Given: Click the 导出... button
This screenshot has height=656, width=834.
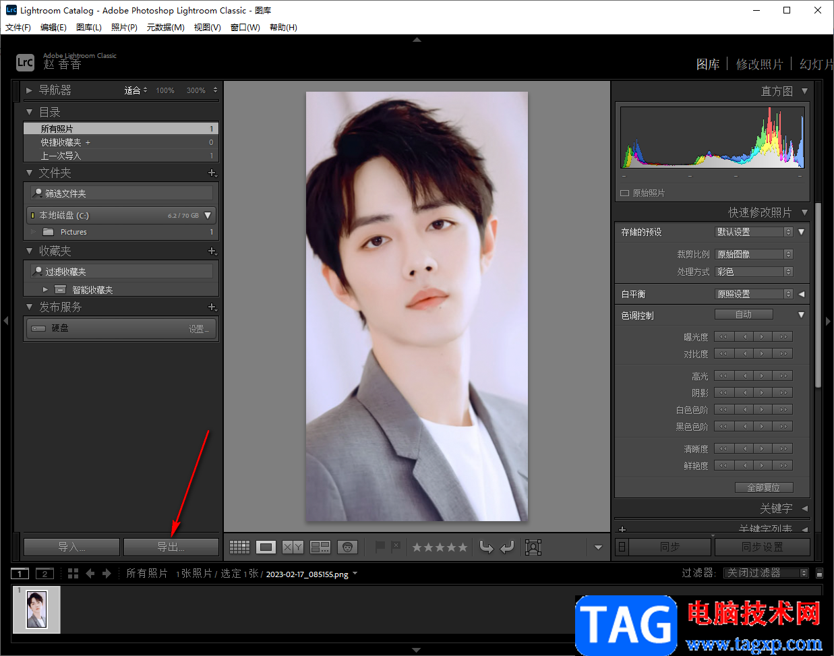Looking at the screenshot, I should [x=171, y=547].
